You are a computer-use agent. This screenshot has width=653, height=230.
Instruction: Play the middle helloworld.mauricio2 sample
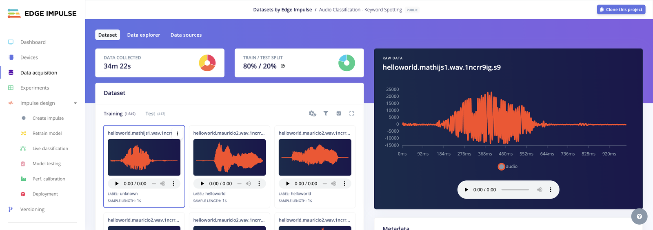[x=202, y=184]
